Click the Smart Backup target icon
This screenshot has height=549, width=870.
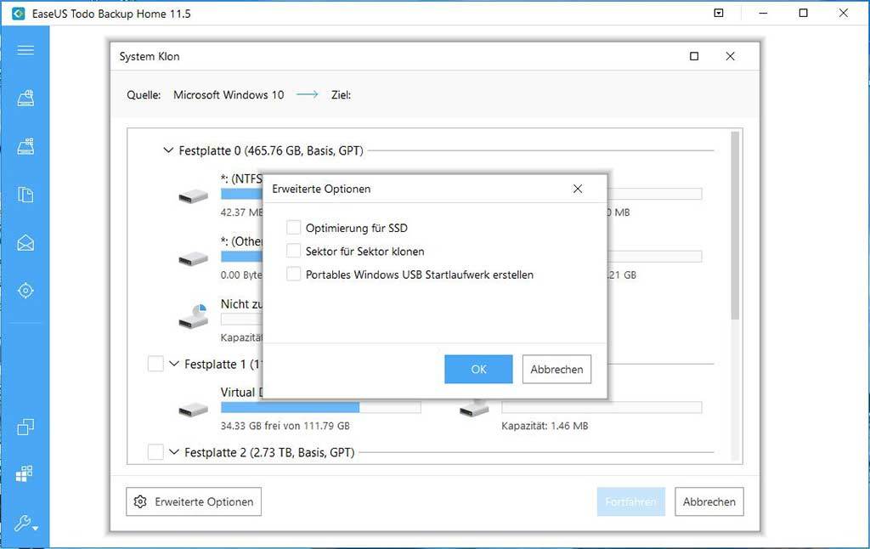pos(25,291)
